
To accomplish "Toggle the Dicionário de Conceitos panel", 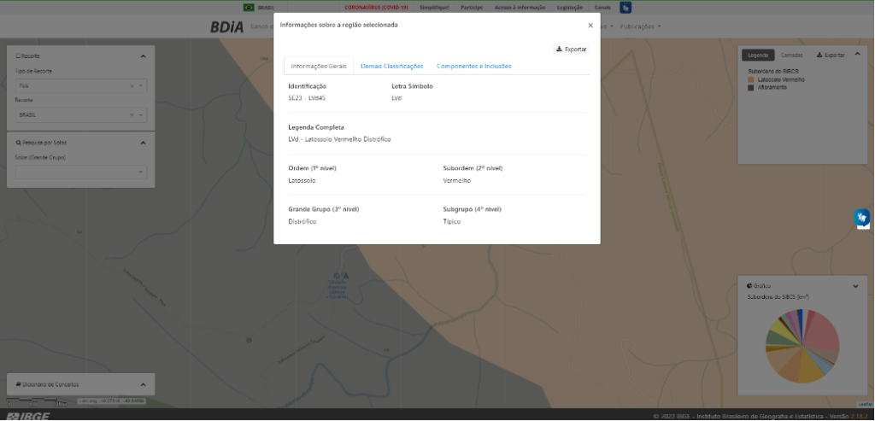I will point(143,385).
